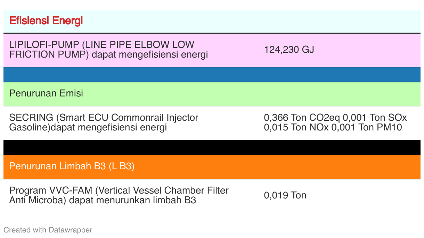This screenshot has width=424, height=238.
Task: Click the SECRING Smart ECU description
Action: (x=104, y=122)
